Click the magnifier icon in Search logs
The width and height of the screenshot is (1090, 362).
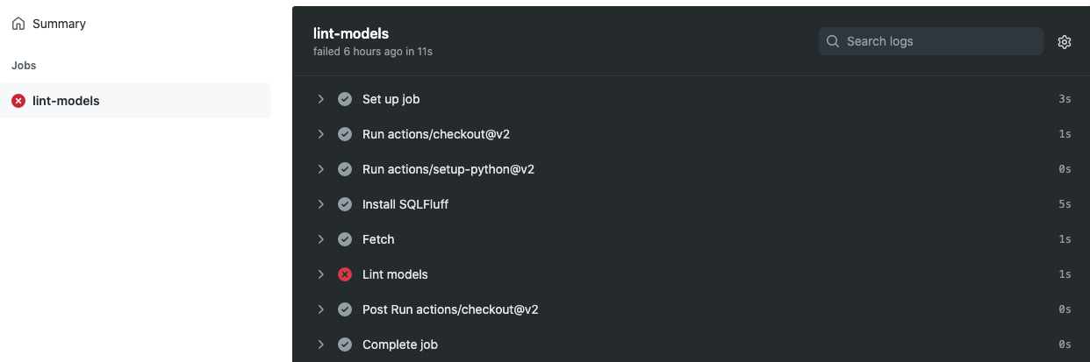point(833,41)
